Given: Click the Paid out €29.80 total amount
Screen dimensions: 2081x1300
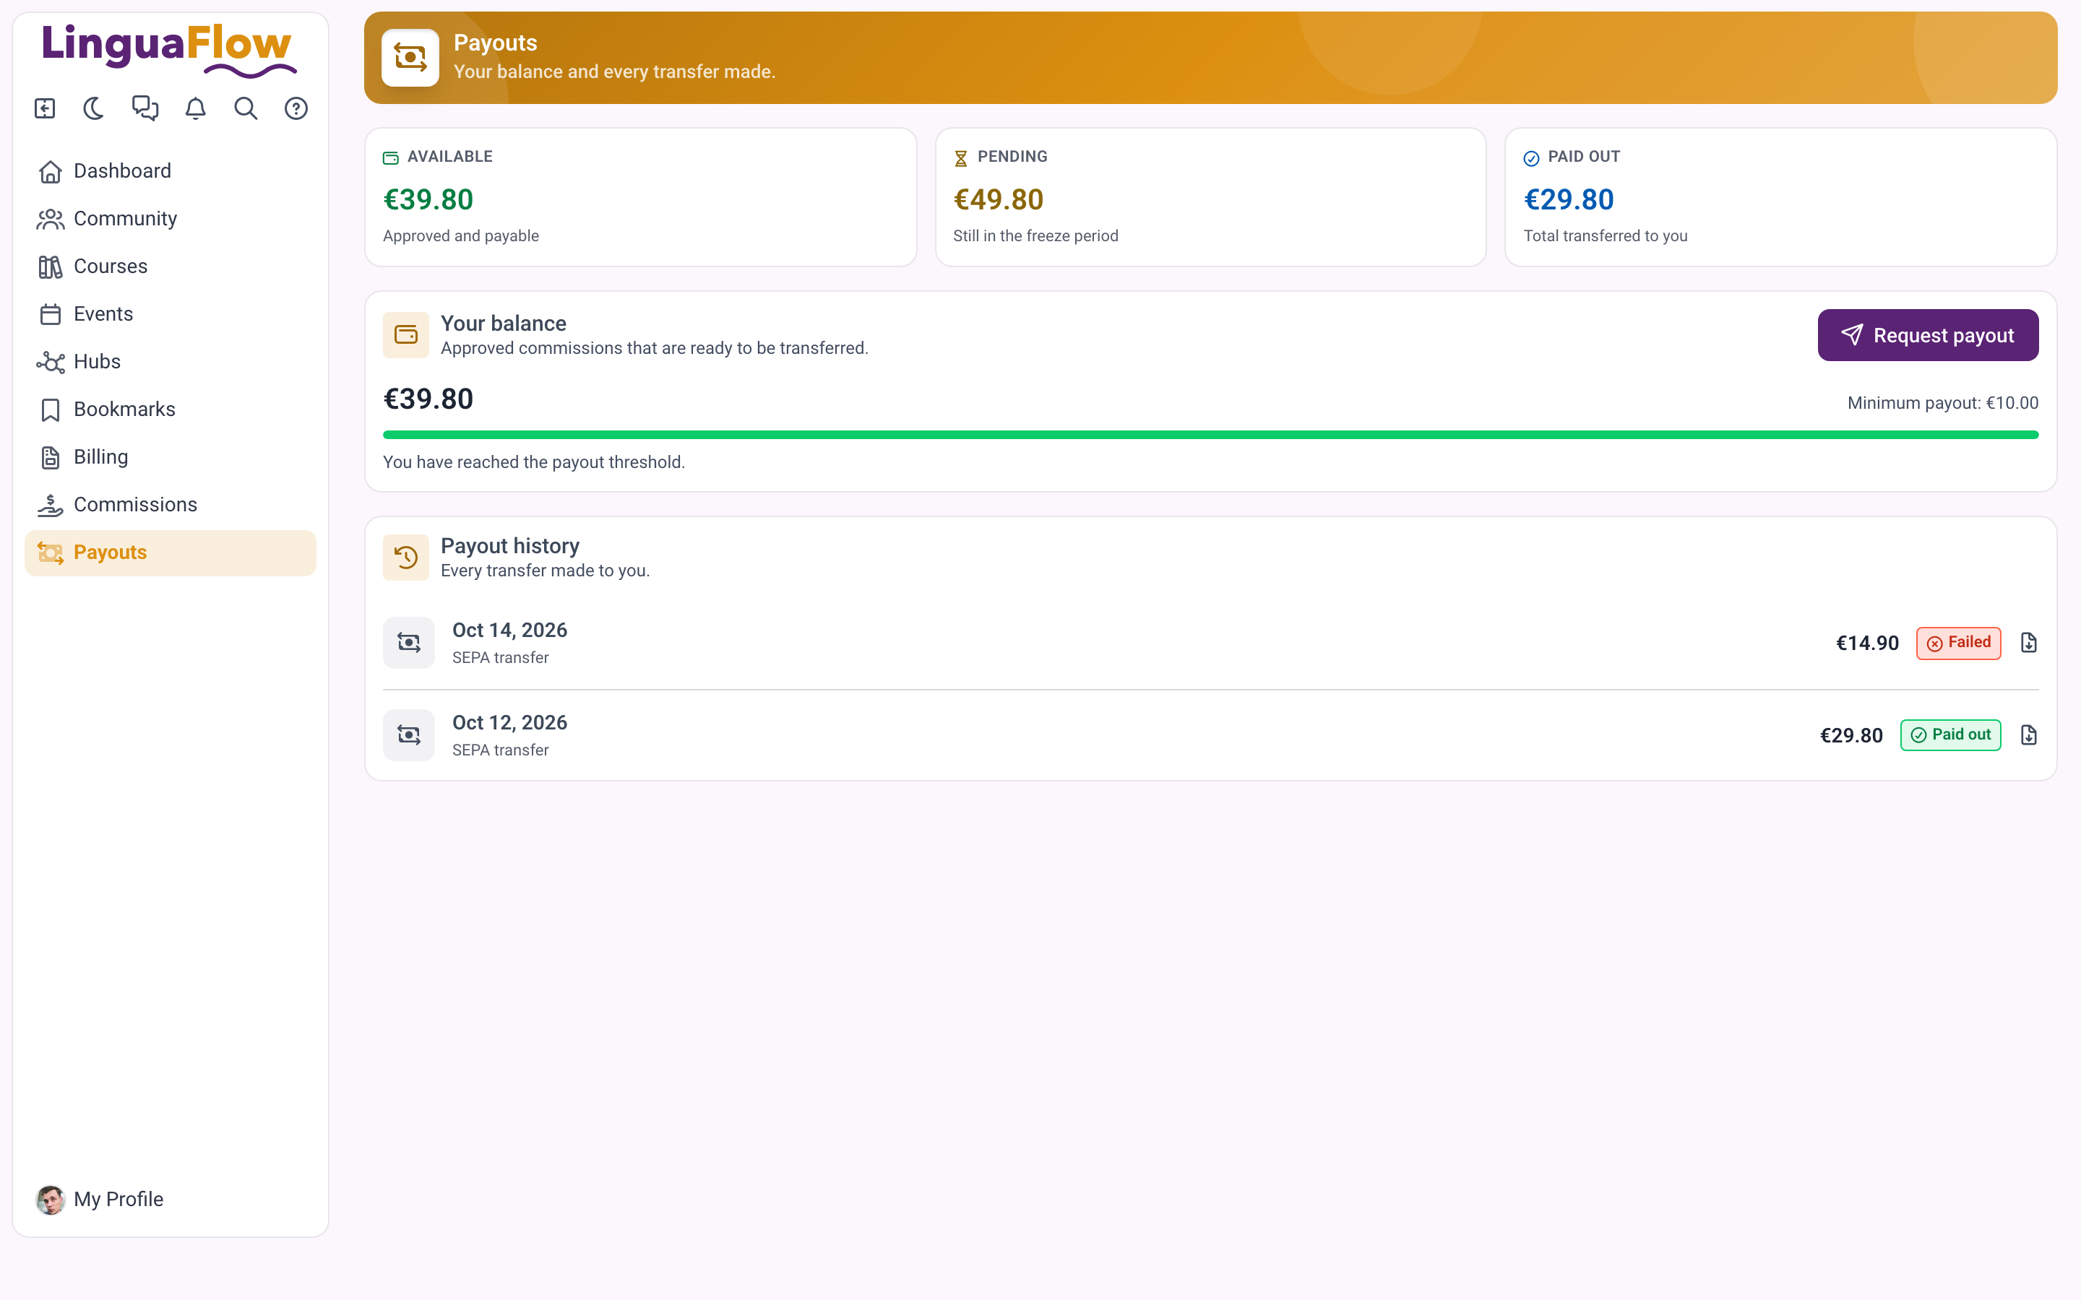Looking at the screenshot, I should coord(1569,199).
